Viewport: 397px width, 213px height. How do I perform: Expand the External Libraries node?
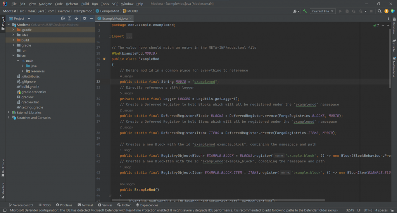[9, 112]
